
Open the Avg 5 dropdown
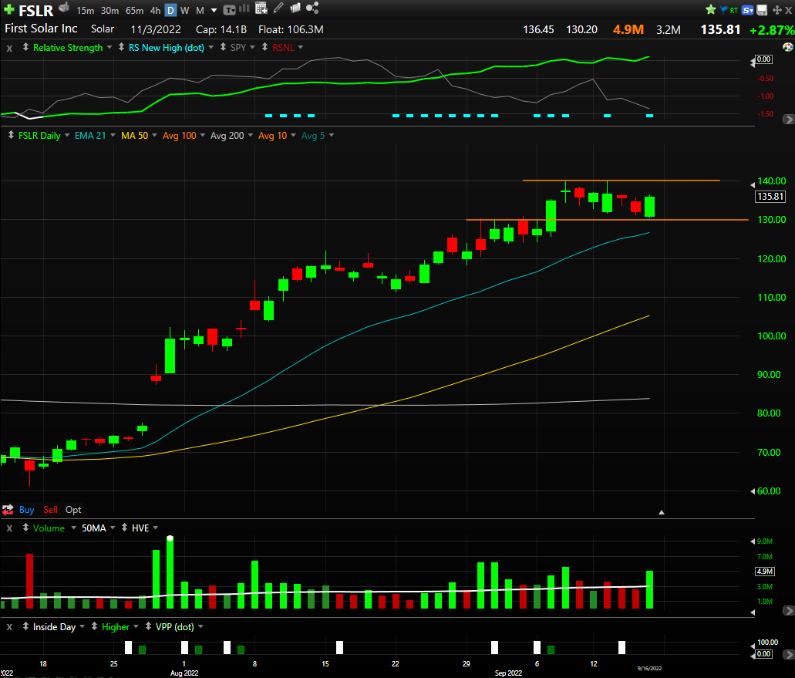tap(332, 136)
